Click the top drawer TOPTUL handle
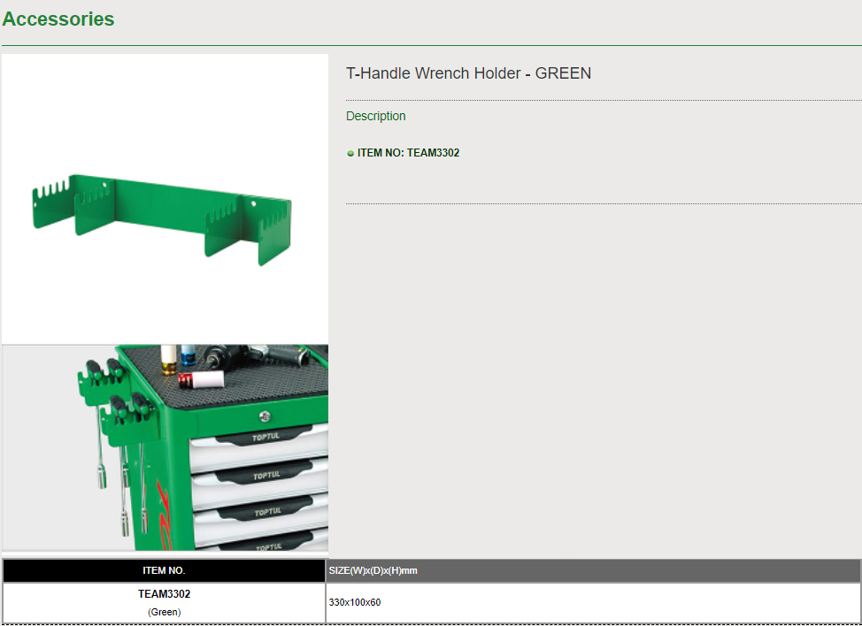The height and width of the screenshot is (626, 862). 267,436
